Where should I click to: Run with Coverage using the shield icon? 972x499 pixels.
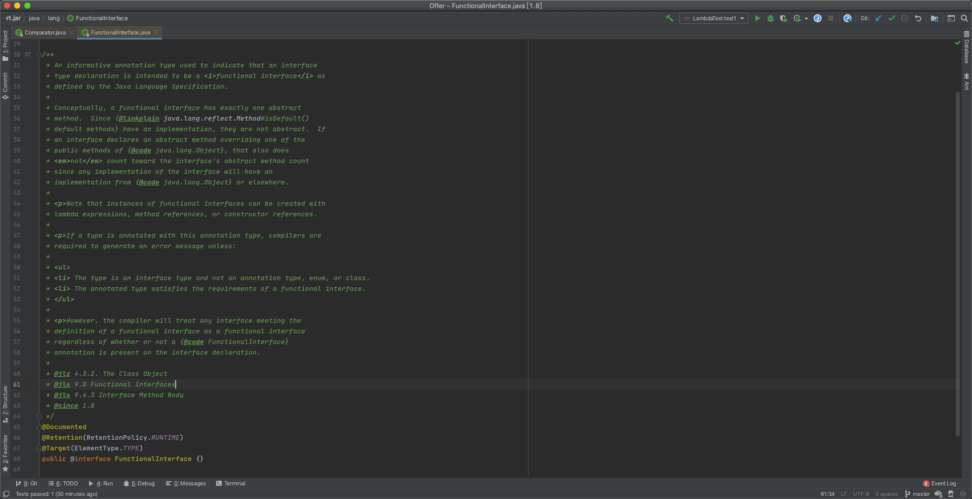tap(784, 18)
